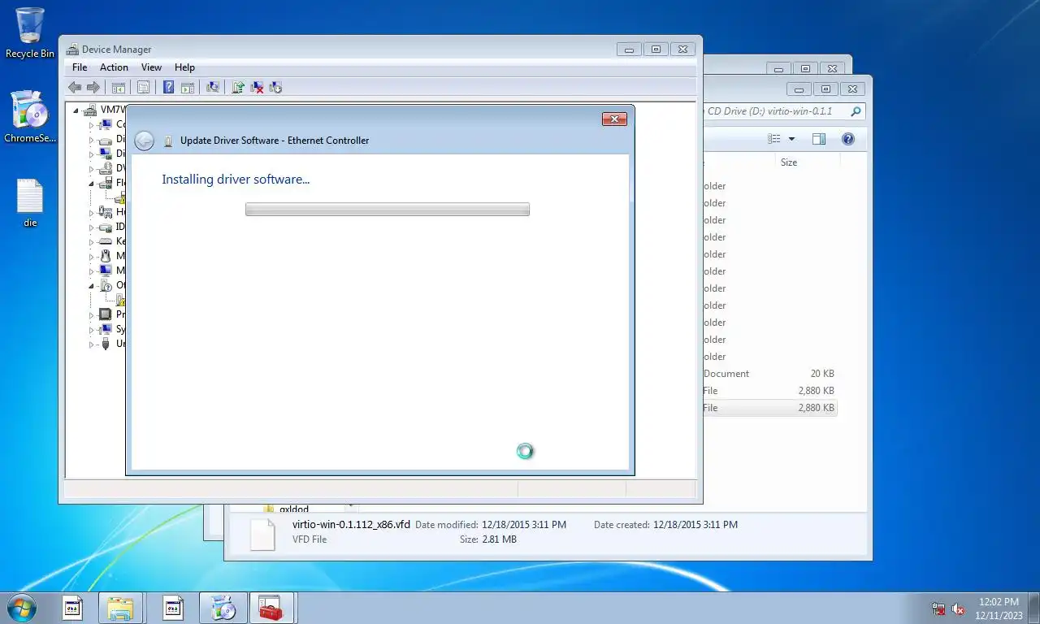Expand the 'Ke' Keyboards node
This screenshot has height=624, width=1040.
(92, 242)
